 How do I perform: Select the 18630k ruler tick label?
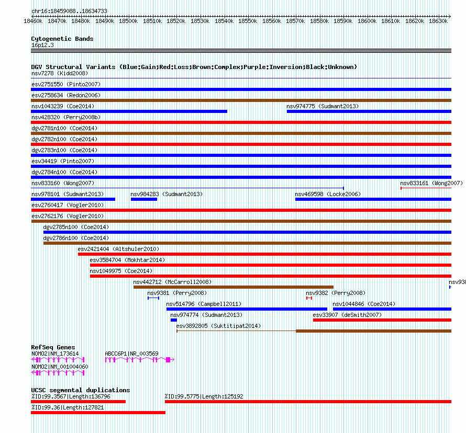438,21
